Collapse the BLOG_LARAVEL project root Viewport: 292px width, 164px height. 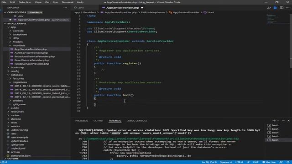pos(5,23)
